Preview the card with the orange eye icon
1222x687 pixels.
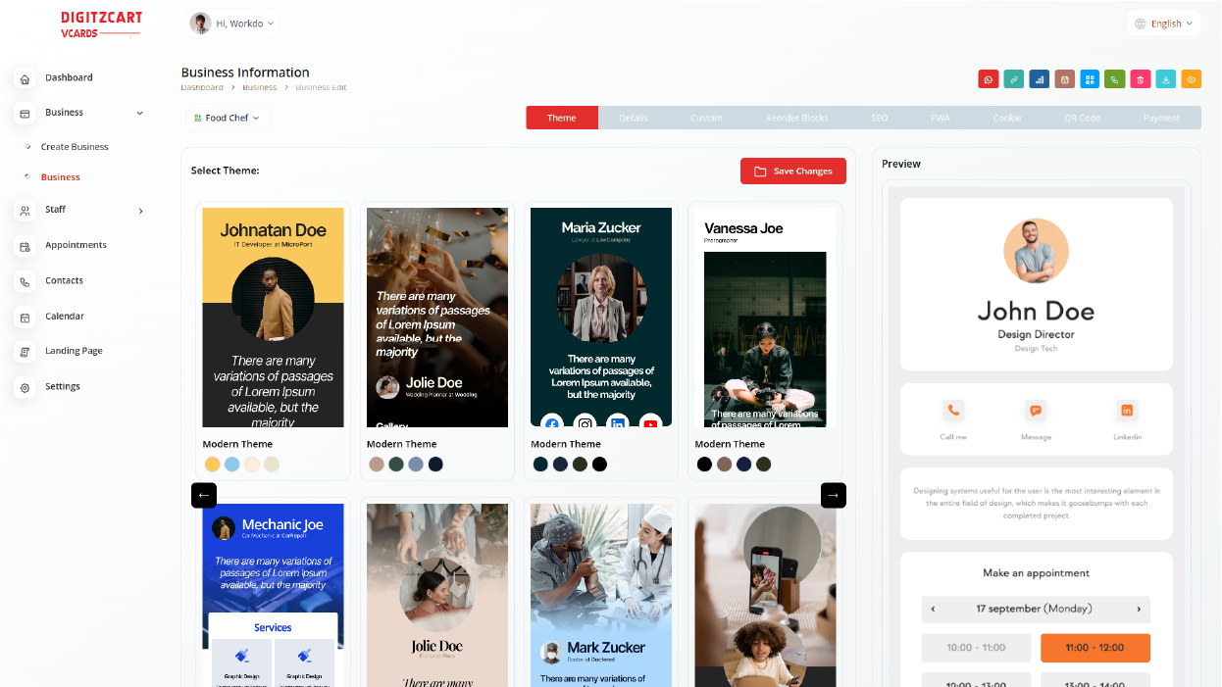[1191, 79]
